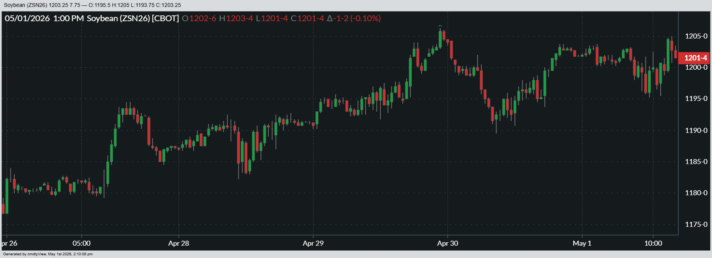The image size is (712, 258).
Task: Click the 10:00 time axis label
Action: click(653, 243)
